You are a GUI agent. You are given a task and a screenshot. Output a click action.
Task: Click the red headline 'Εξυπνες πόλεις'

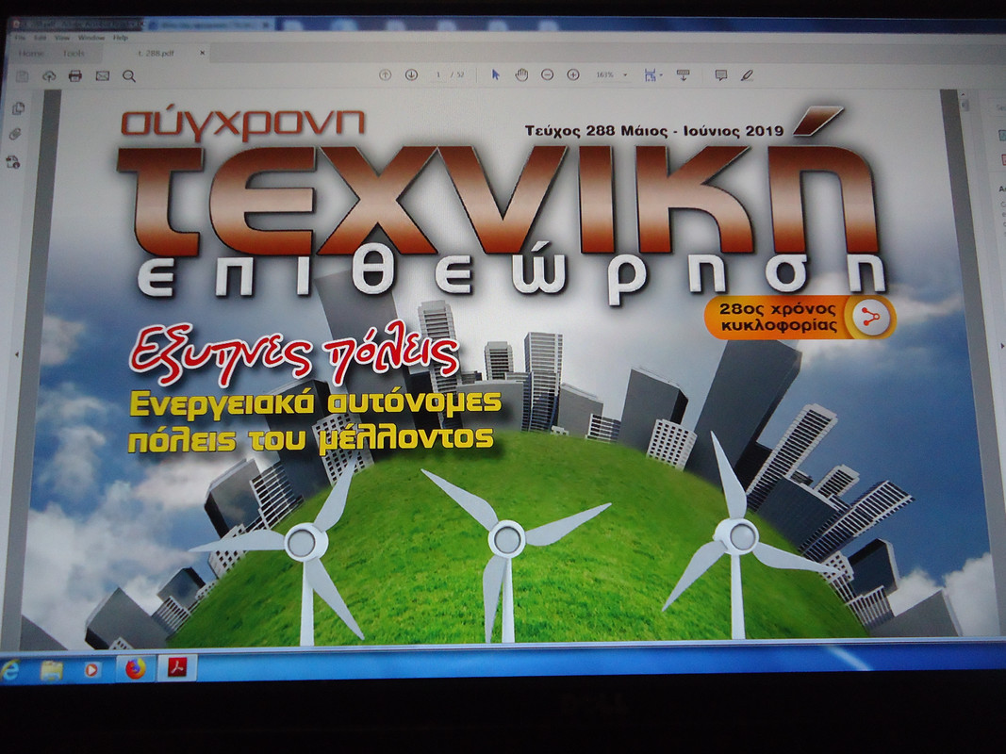[295, 352]
